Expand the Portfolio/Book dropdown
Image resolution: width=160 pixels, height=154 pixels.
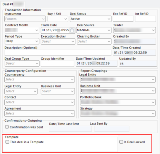(x=118, y=102)
